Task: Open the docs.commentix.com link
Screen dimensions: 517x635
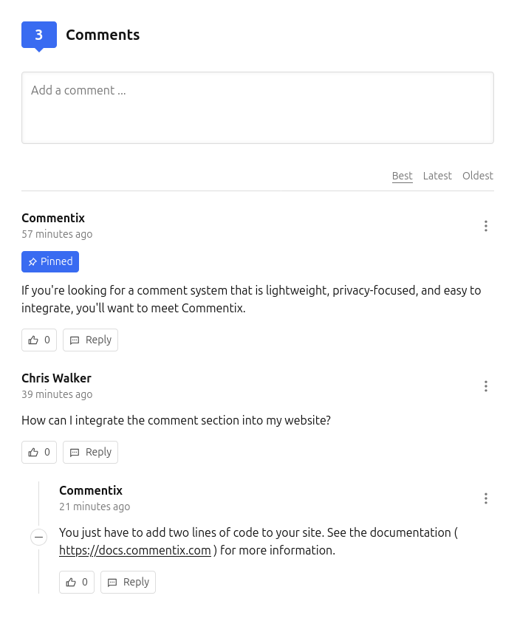Action: pos(135,550)
